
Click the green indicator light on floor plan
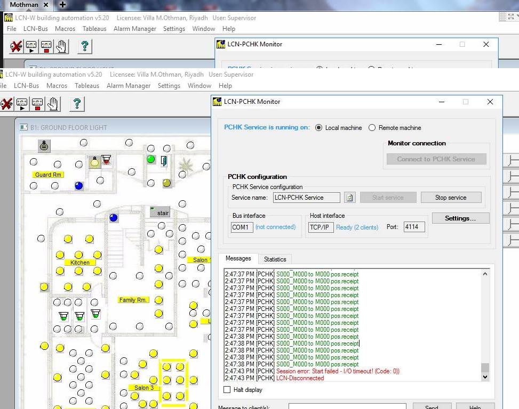[x=151, y=159]
